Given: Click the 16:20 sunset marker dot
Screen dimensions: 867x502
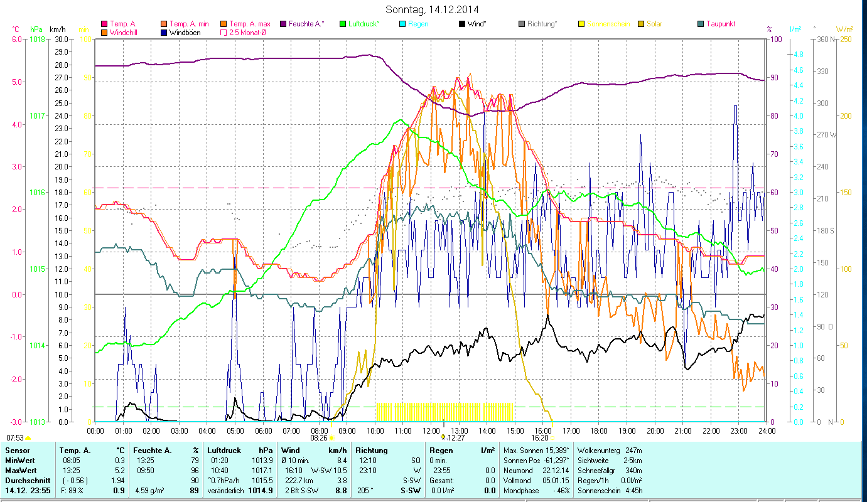Looking at the screenshot, I should coord(553,438).
